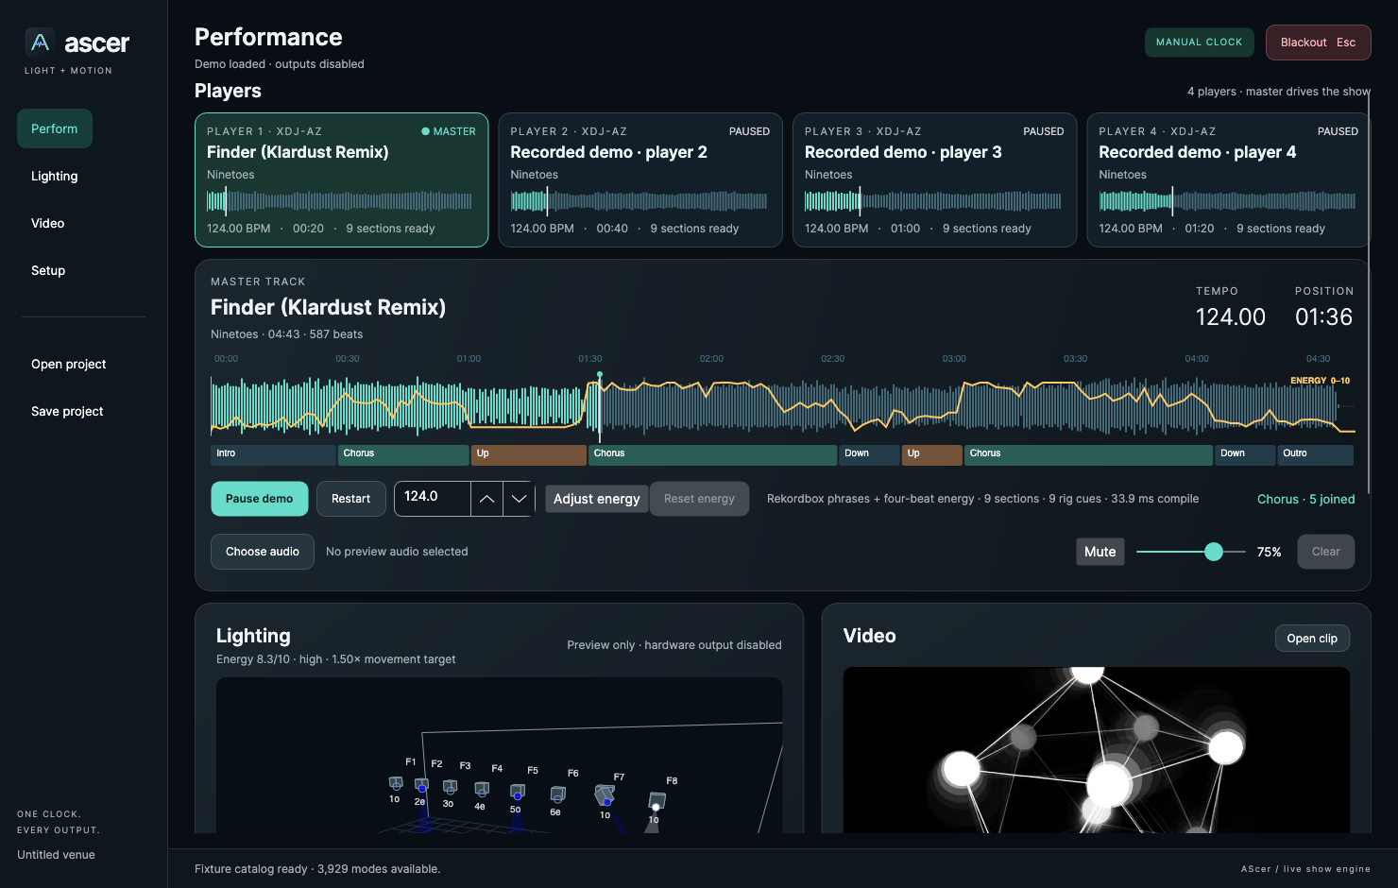1398x888 pixels.
Task: Select the Player 3 deck card
Action: point(934,179)
